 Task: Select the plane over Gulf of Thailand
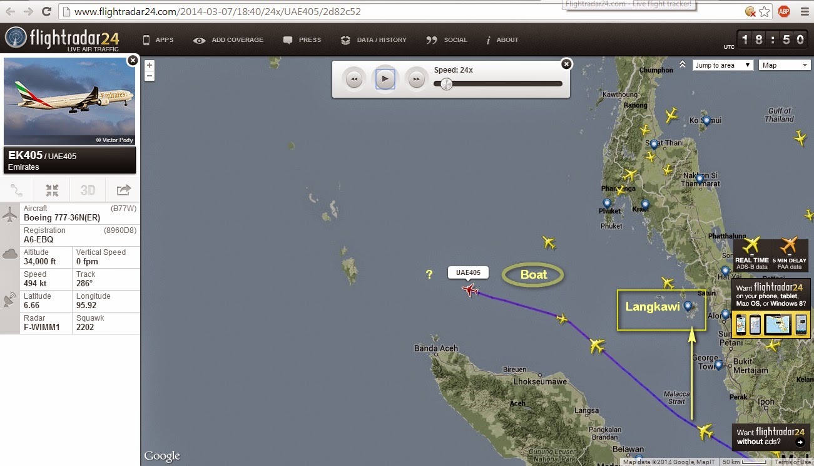(799, 137)
